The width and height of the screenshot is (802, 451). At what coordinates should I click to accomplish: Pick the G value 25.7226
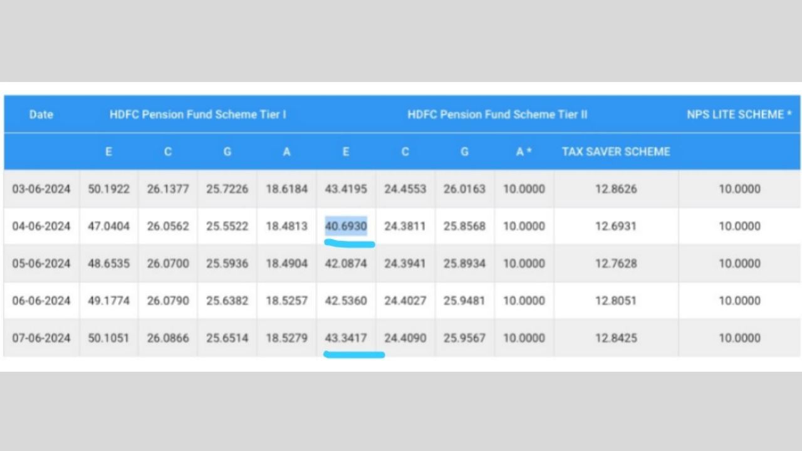[227, 189]
